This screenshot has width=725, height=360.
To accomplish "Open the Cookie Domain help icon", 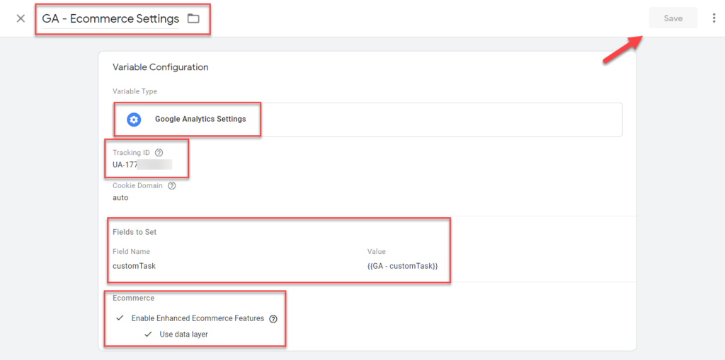I will point(171,186).
